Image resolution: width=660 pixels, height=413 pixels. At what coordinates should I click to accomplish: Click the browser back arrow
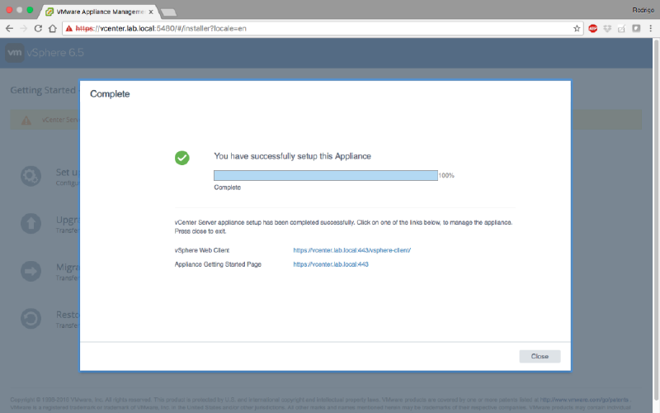pos(9,28)
